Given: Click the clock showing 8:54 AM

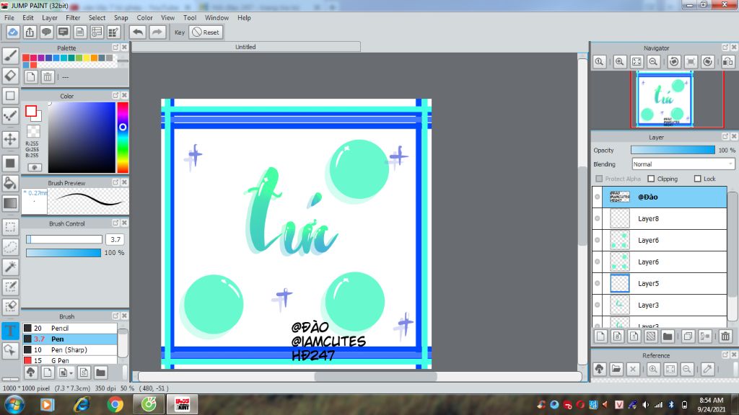Looking at the screenshot, I should click(x=711, y=401).
